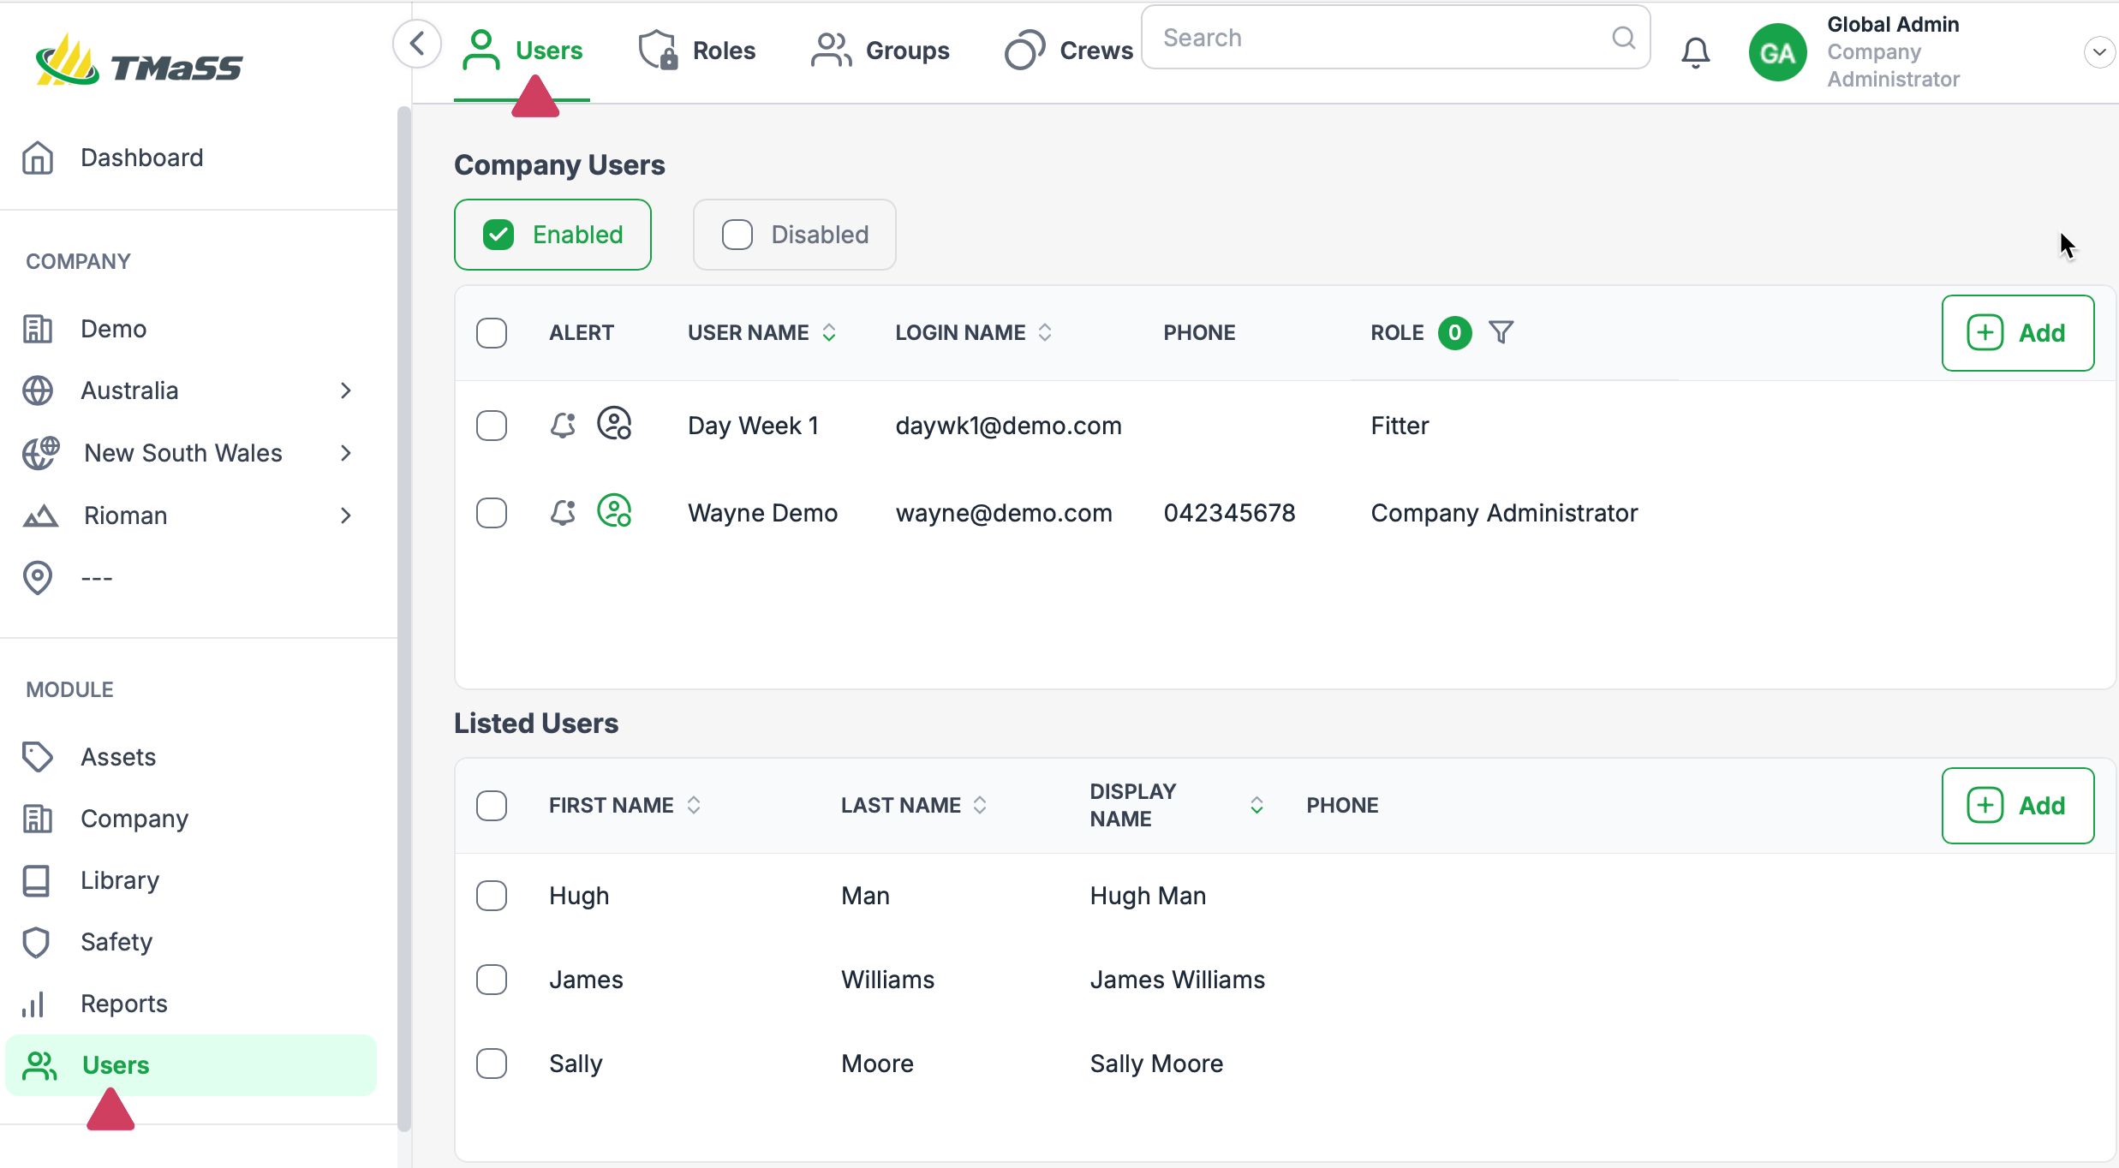Image resolution: width=2119 pixels, height=1168 pixels.
Task: Switch to the Roles tab
Action: coord(697,51)
